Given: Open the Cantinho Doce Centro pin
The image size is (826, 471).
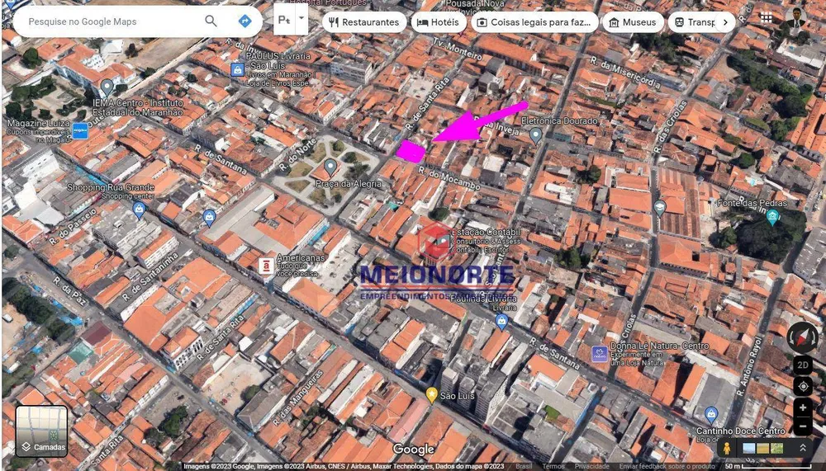Looking at the screenshot, I should (711, 415).
